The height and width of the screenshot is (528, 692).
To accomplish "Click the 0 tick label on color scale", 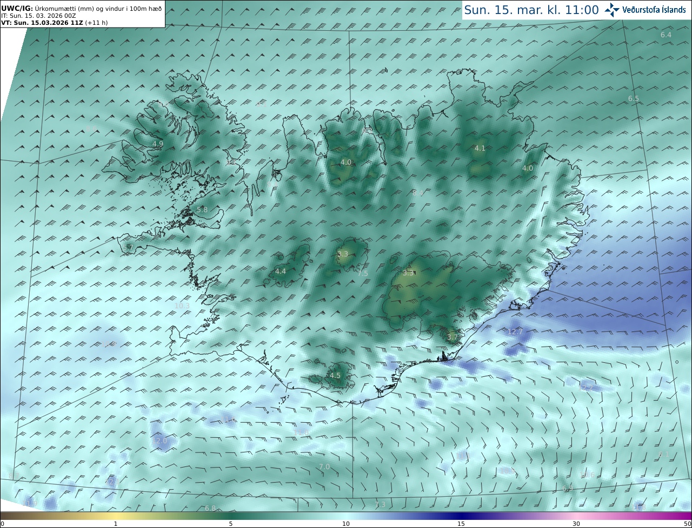I will [x=2, y=524].
